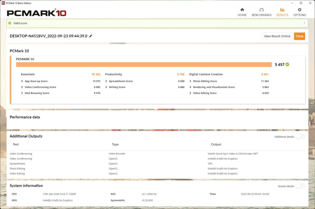Image resolution: width=315 pixels, height=209 pixels.
Task: Click the Video Encoder type cell
Action: [x=117, y=154]
